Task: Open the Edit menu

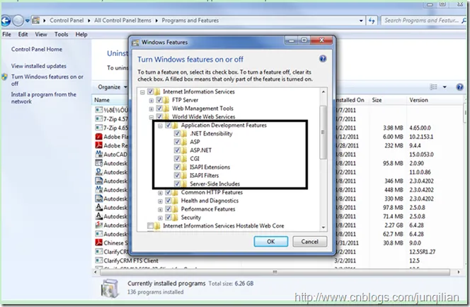Action: [23, 34]
